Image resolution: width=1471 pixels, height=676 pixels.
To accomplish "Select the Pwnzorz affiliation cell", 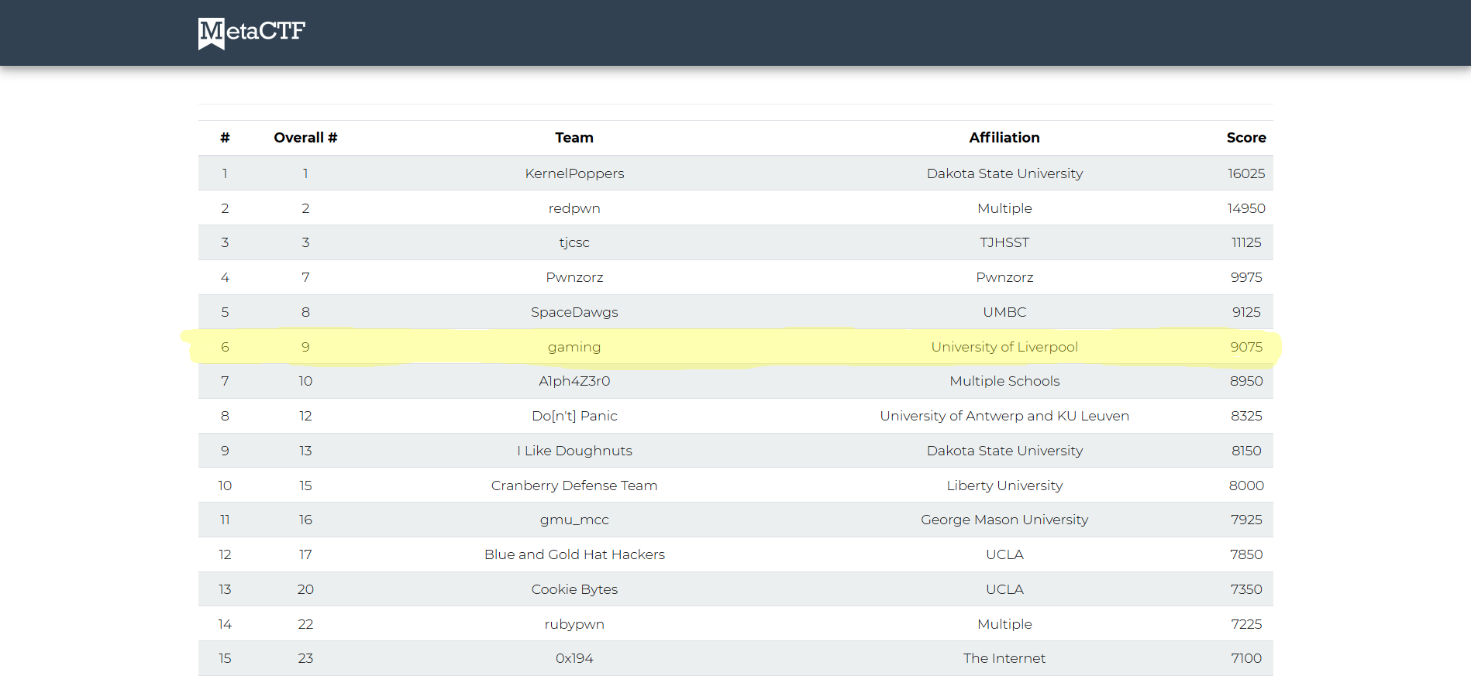I will [x=1004, y=277].
